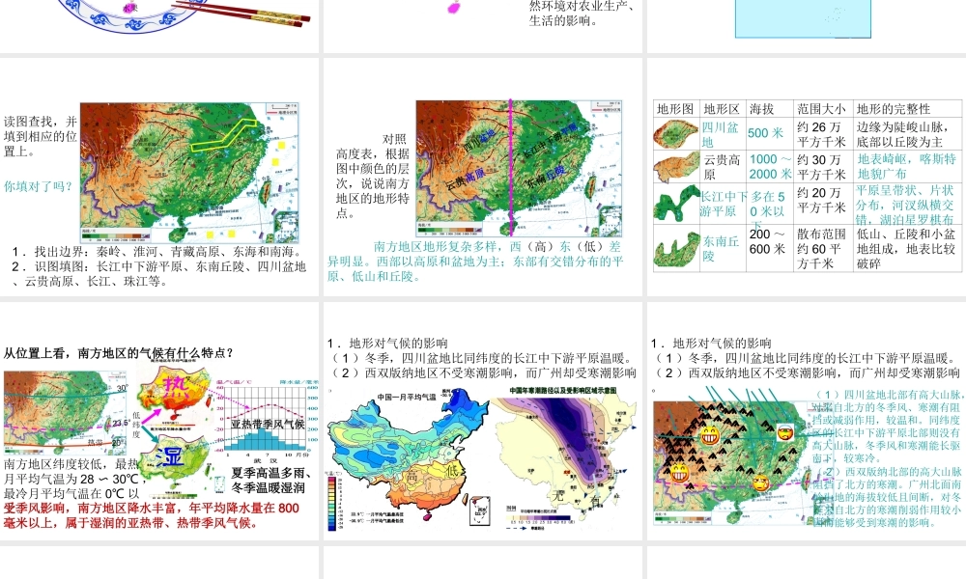Click the 东南丘陵 label on the terrain map

546,176
